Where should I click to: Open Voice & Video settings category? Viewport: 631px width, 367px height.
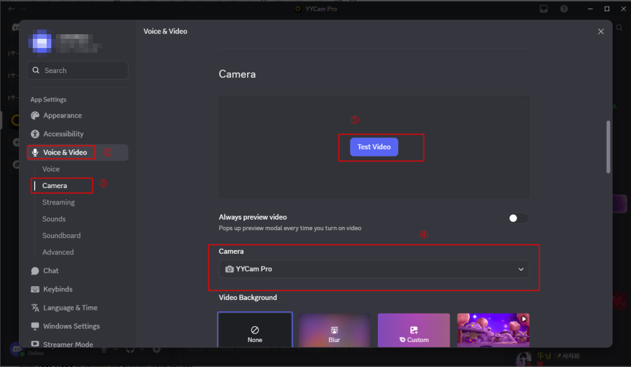point(64,153)
